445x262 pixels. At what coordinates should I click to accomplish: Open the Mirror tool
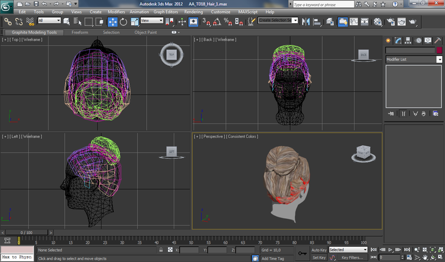(x=306, y=22)
